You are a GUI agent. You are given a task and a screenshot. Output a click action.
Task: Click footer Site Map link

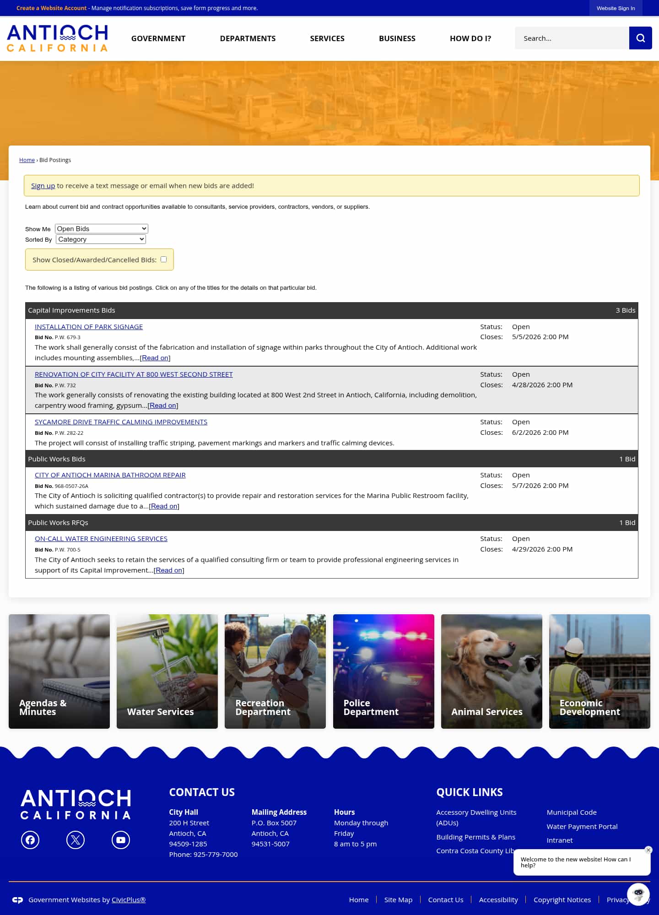point(398,899)
